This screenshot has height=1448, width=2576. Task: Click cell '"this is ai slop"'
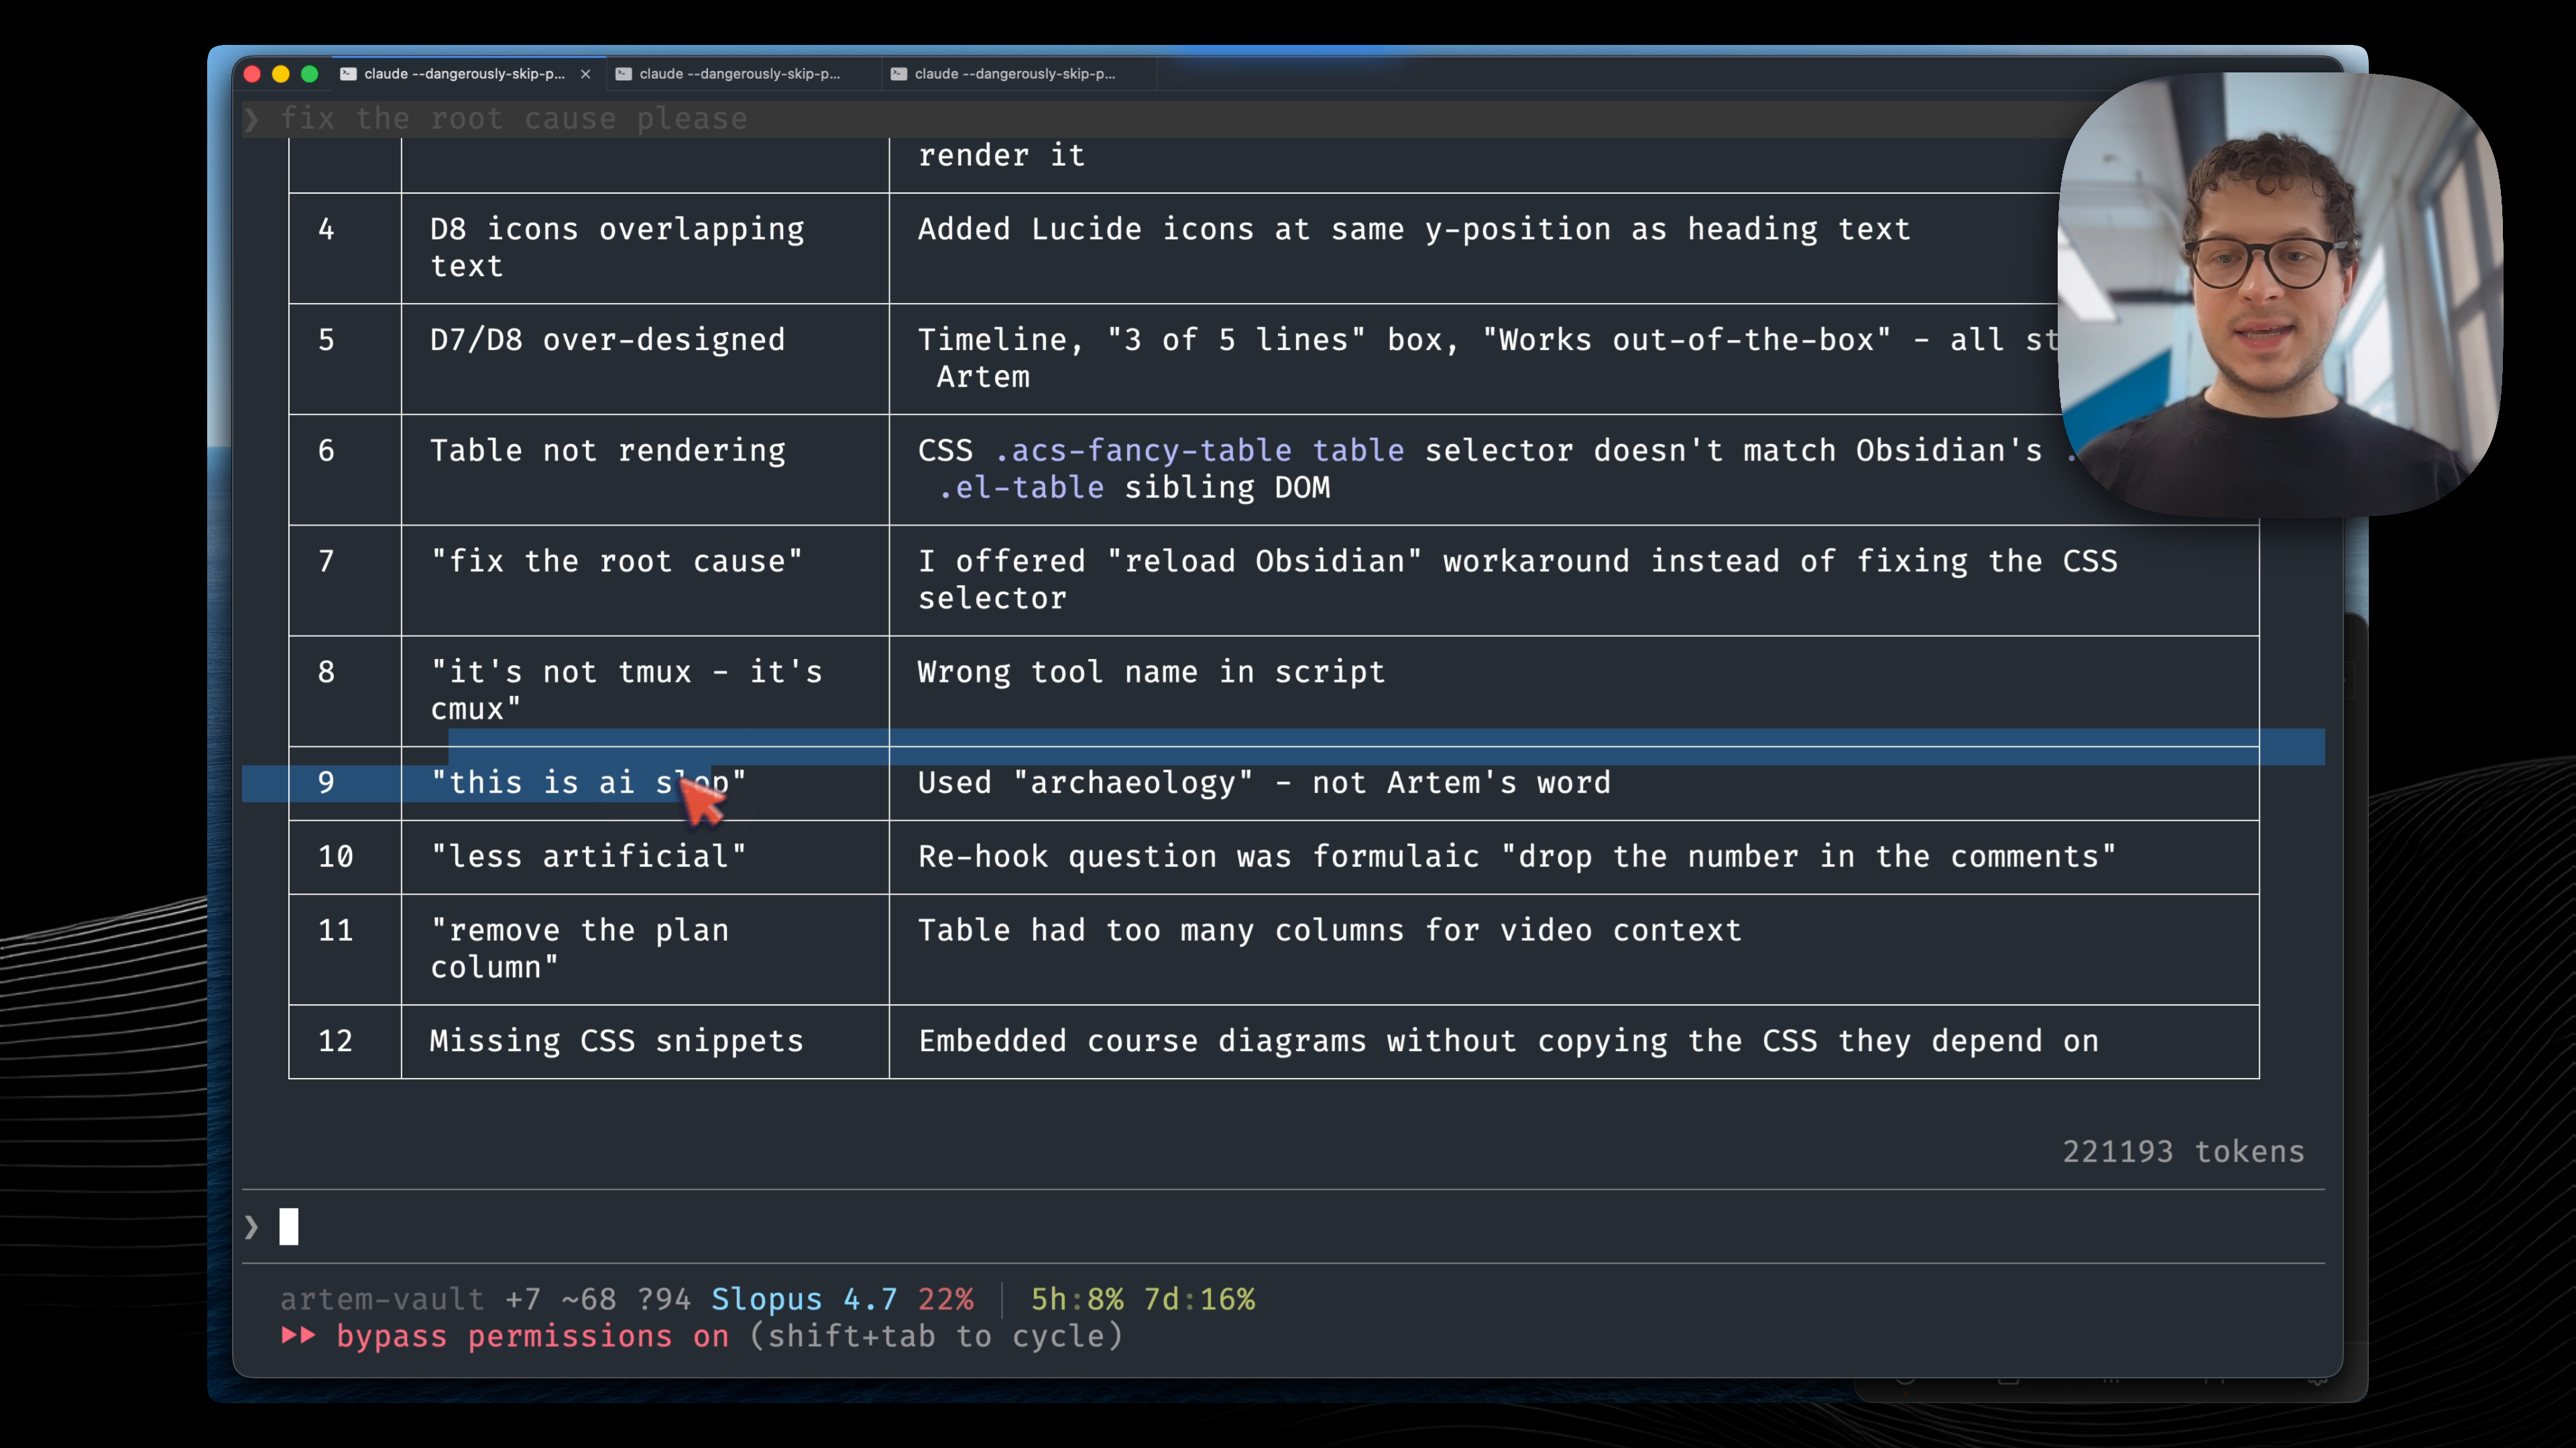pos(645,783)
